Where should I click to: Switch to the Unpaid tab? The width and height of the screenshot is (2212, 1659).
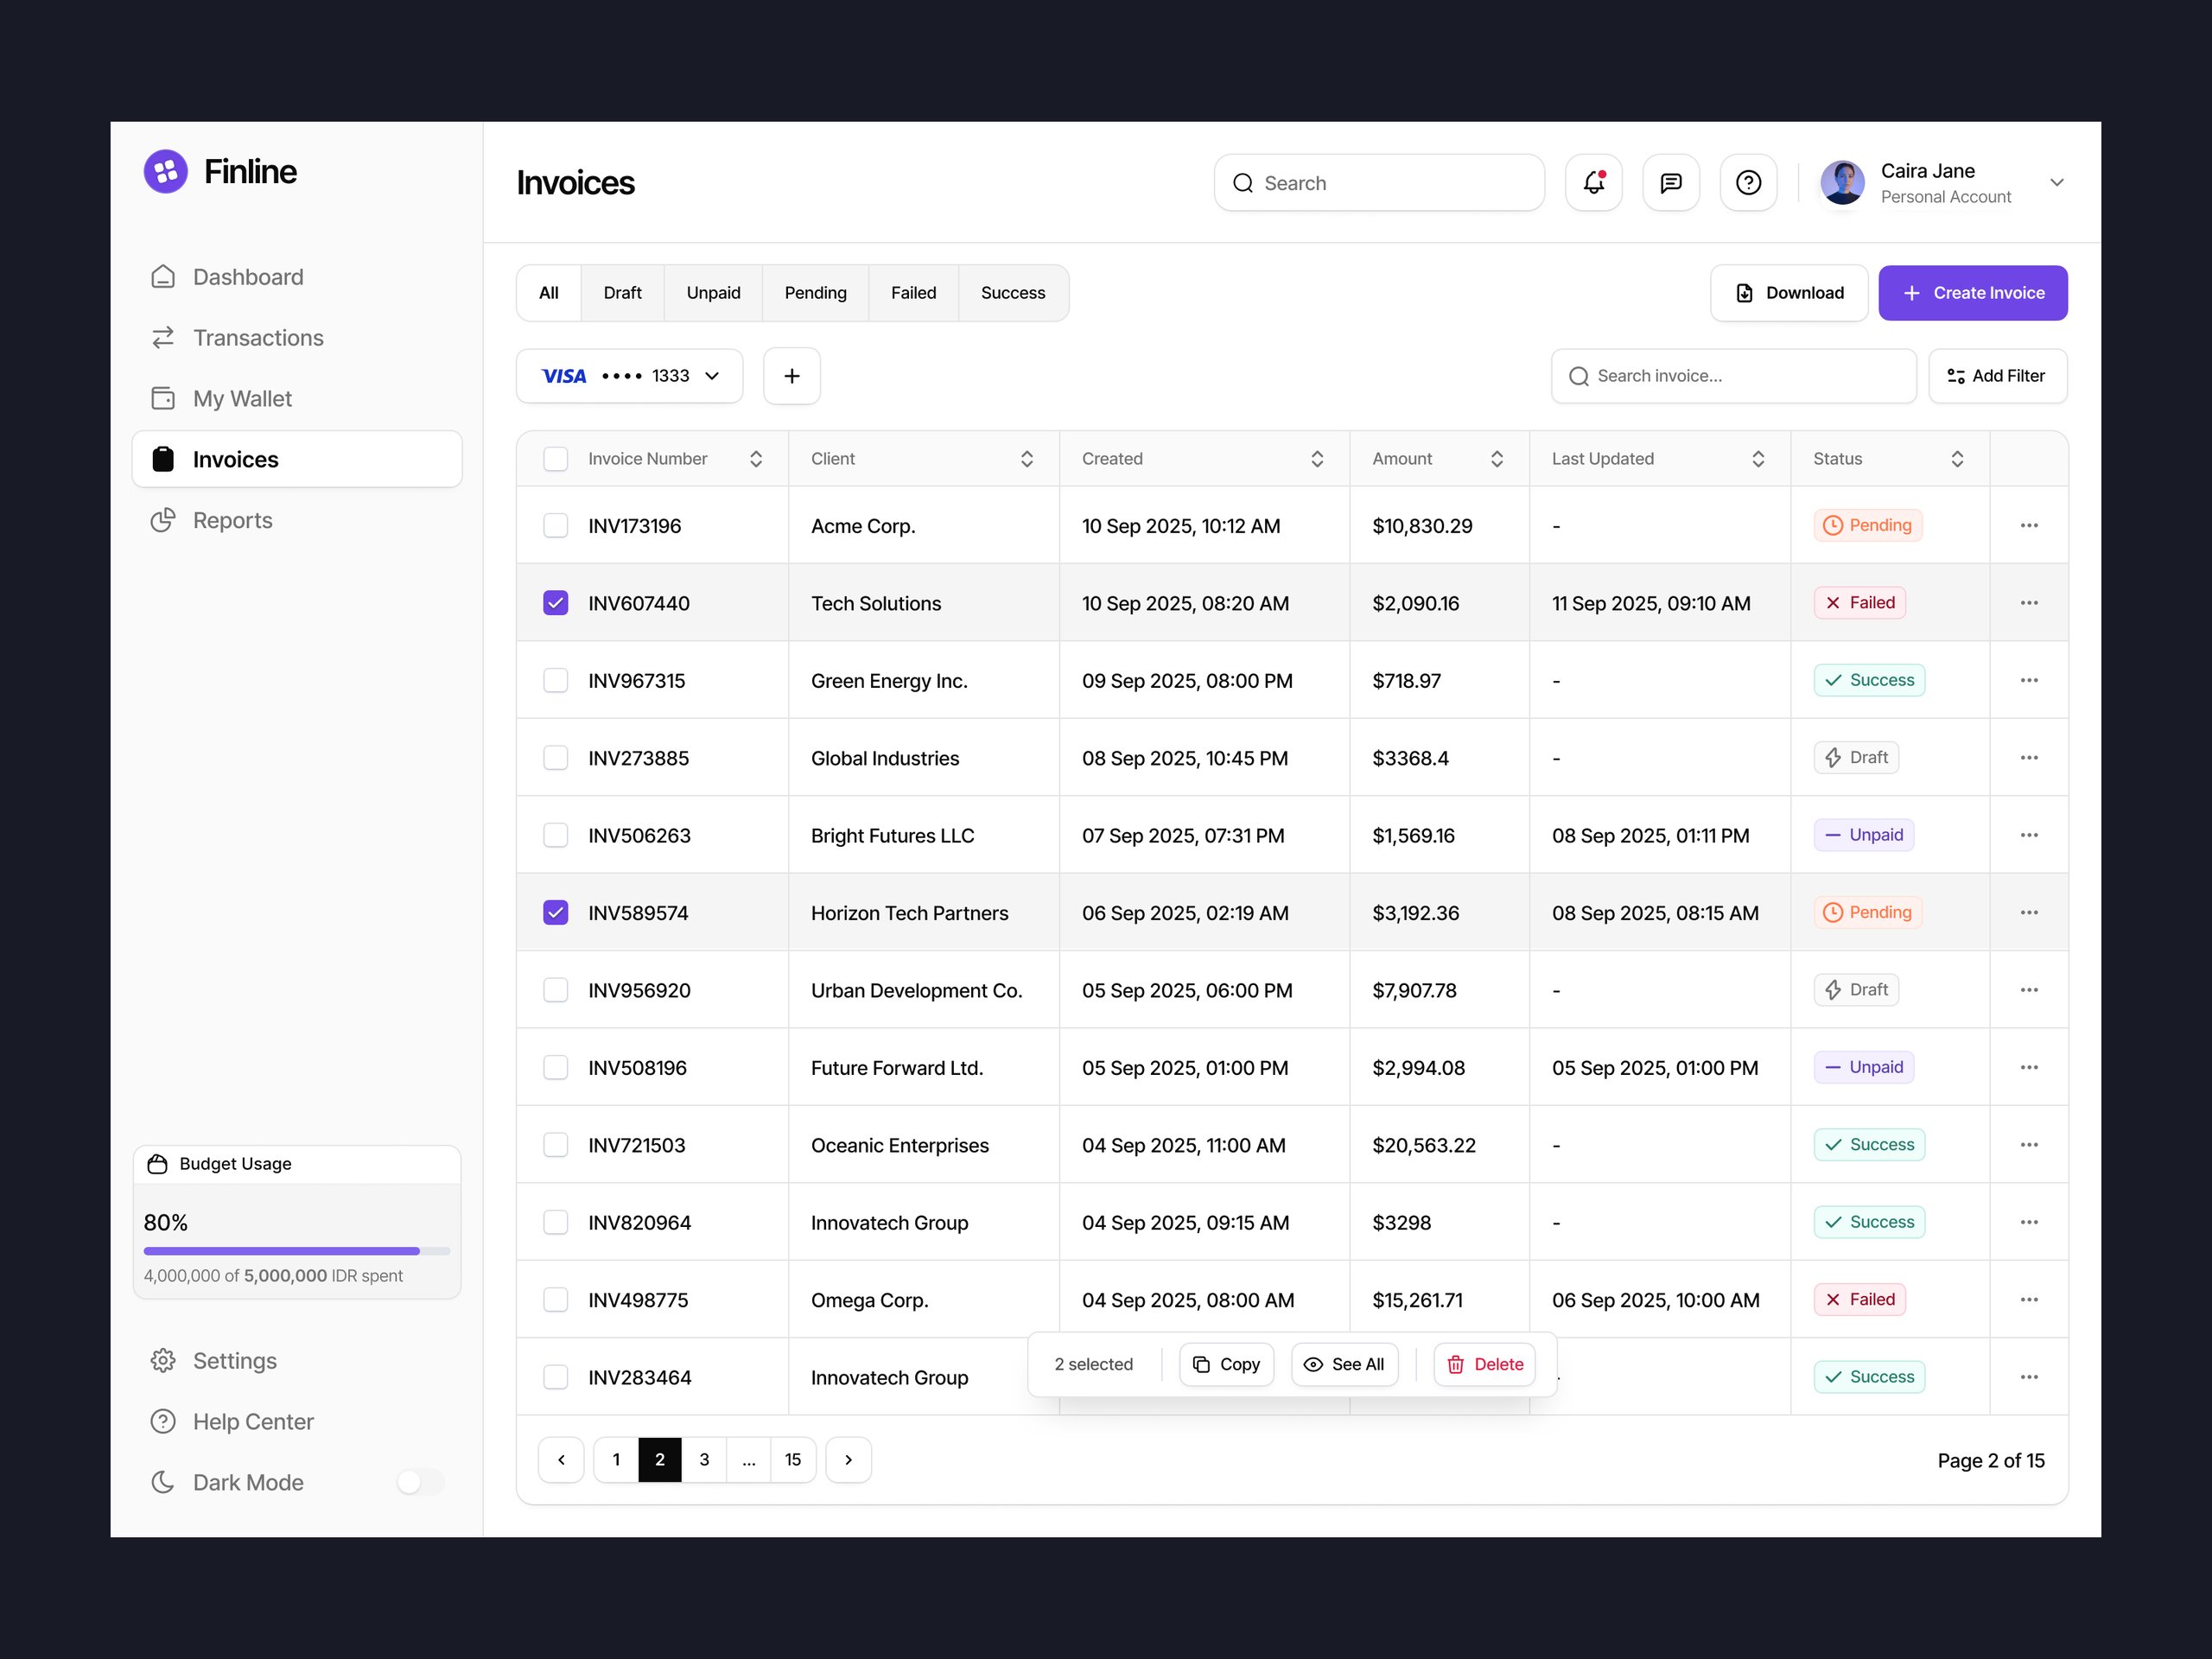pos(713,292)
